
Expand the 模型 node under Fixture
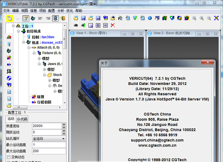[x=39, y=59]
